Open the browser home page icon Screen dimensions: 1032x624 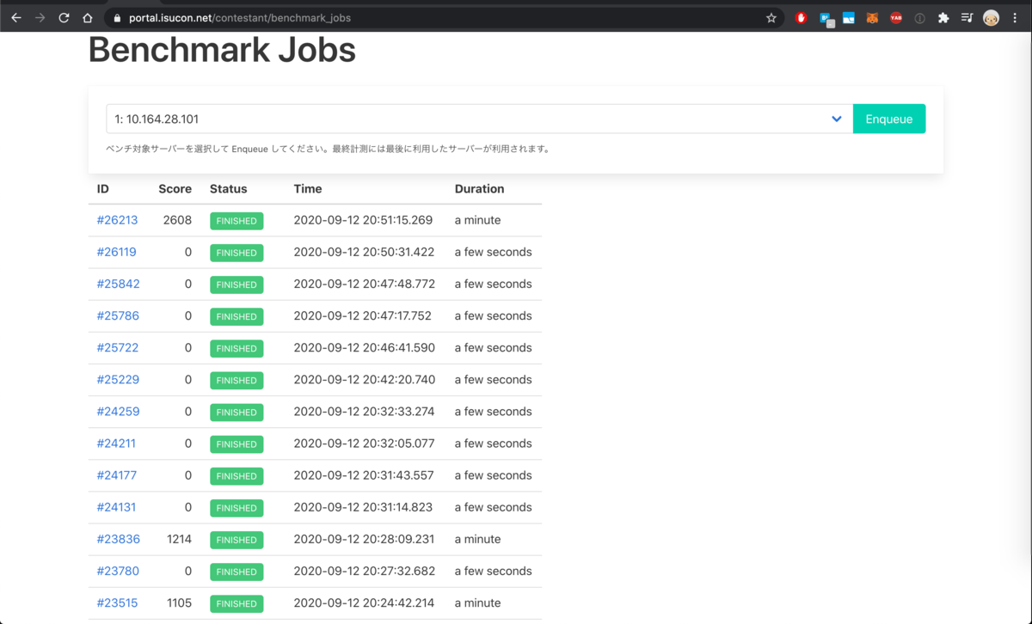click(x=88, y=17)
